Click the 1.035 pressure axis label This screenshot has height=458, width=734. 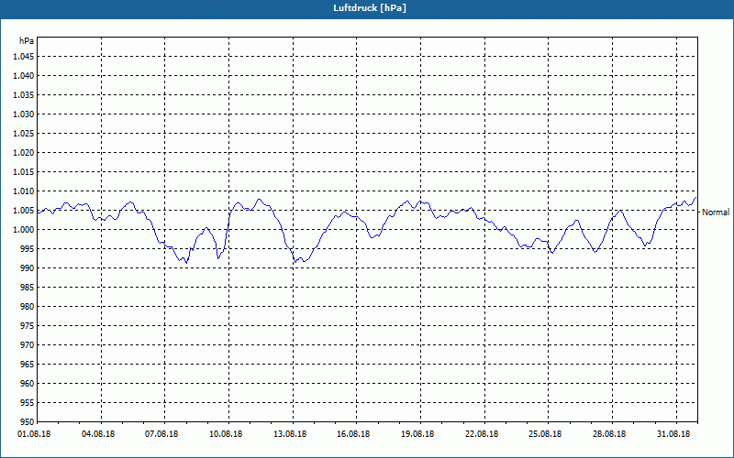click(x=23, y=95)
